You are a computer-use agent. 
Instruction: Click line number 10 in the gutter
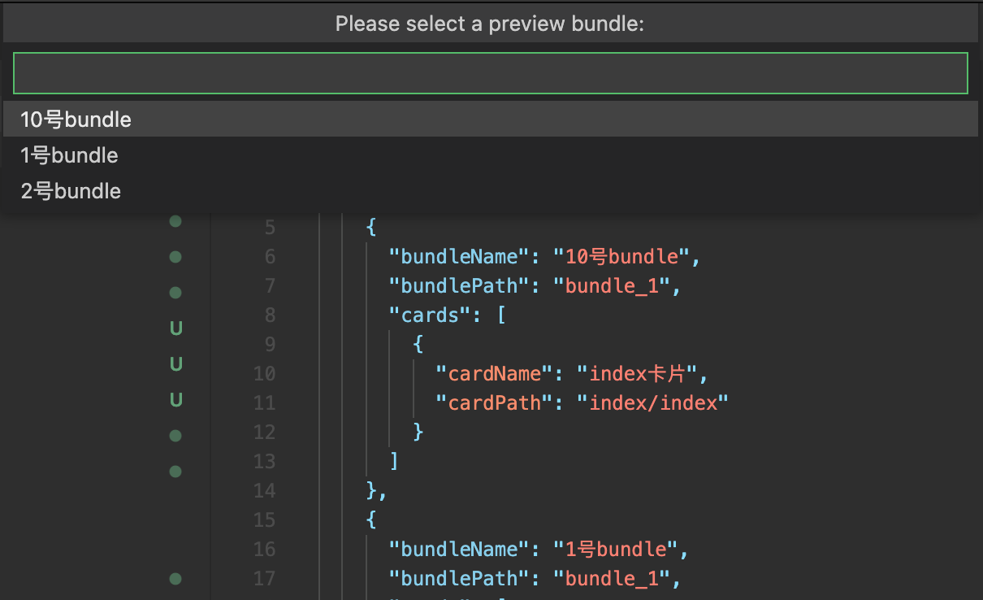265,374
